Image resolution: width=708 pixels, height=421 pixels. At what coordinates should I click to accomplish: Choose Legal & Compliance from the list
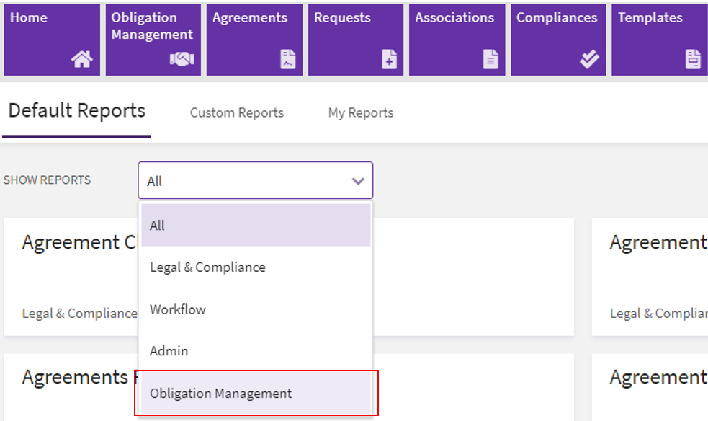click(255, 267)
